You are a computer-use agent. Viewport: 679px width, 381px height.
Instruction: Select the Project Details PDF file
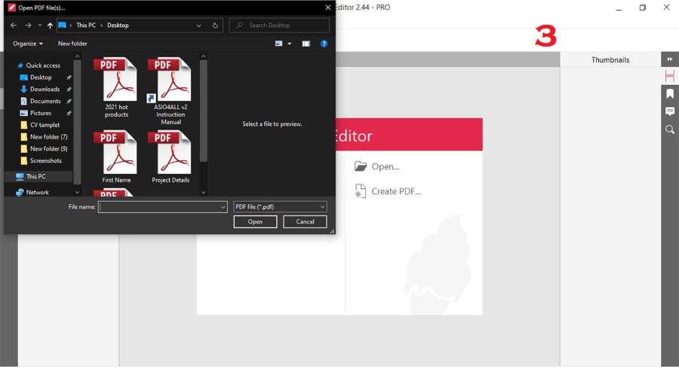click(171, 157)
